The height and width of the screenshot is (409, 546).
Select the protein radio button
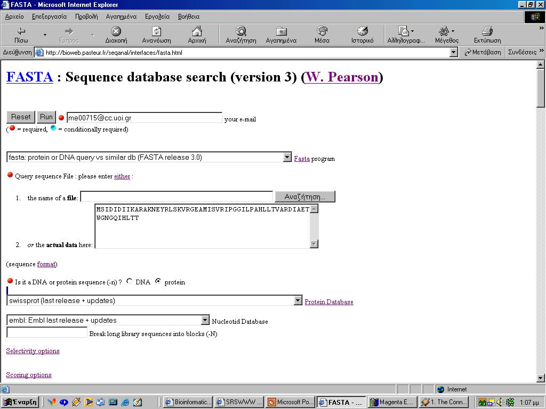(x=158, y=281)
